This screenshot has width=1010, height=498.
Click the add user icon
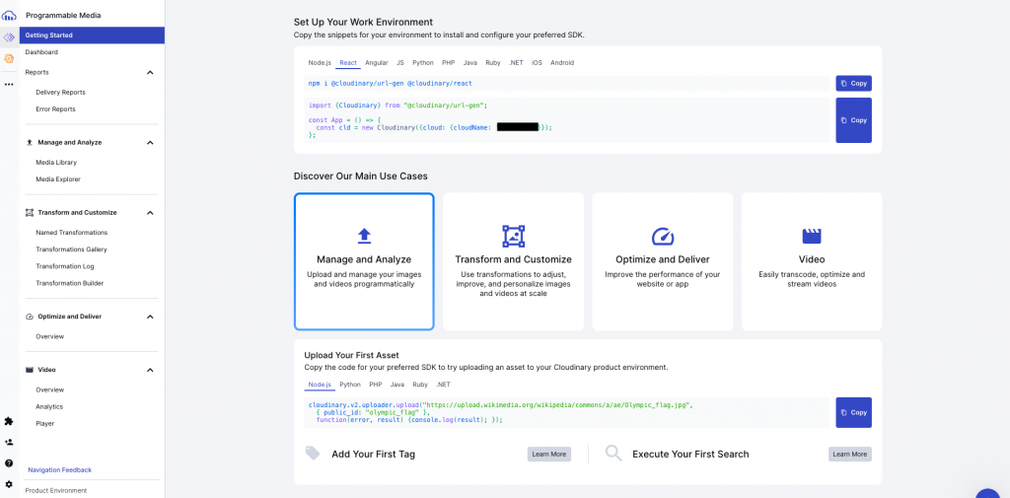[9, 443]
